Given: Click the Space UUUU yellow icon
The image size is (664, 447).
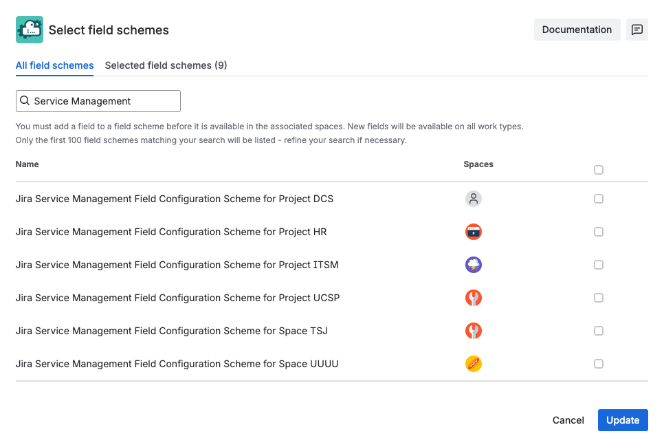Looking at the screenshot, I should (x=474, y=364).
